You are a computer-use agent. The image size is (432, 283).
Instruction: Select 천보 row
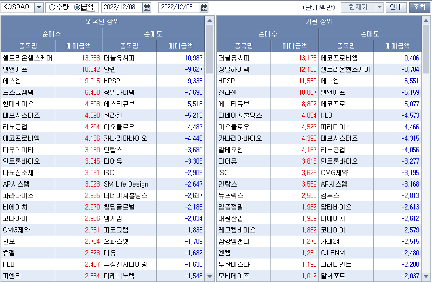(x=28, y=242)
